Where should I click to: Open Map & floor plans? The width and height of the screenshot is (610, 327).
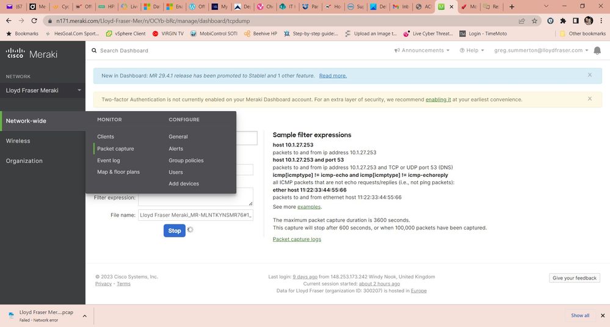pos(118,172)
